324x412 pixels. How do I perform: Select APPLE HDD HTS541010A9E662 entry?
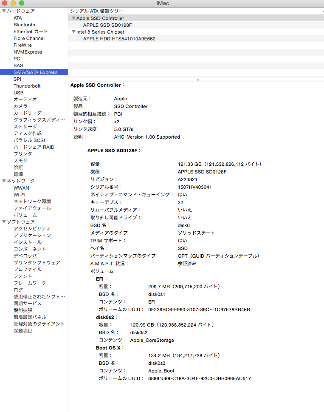[119, 39]
